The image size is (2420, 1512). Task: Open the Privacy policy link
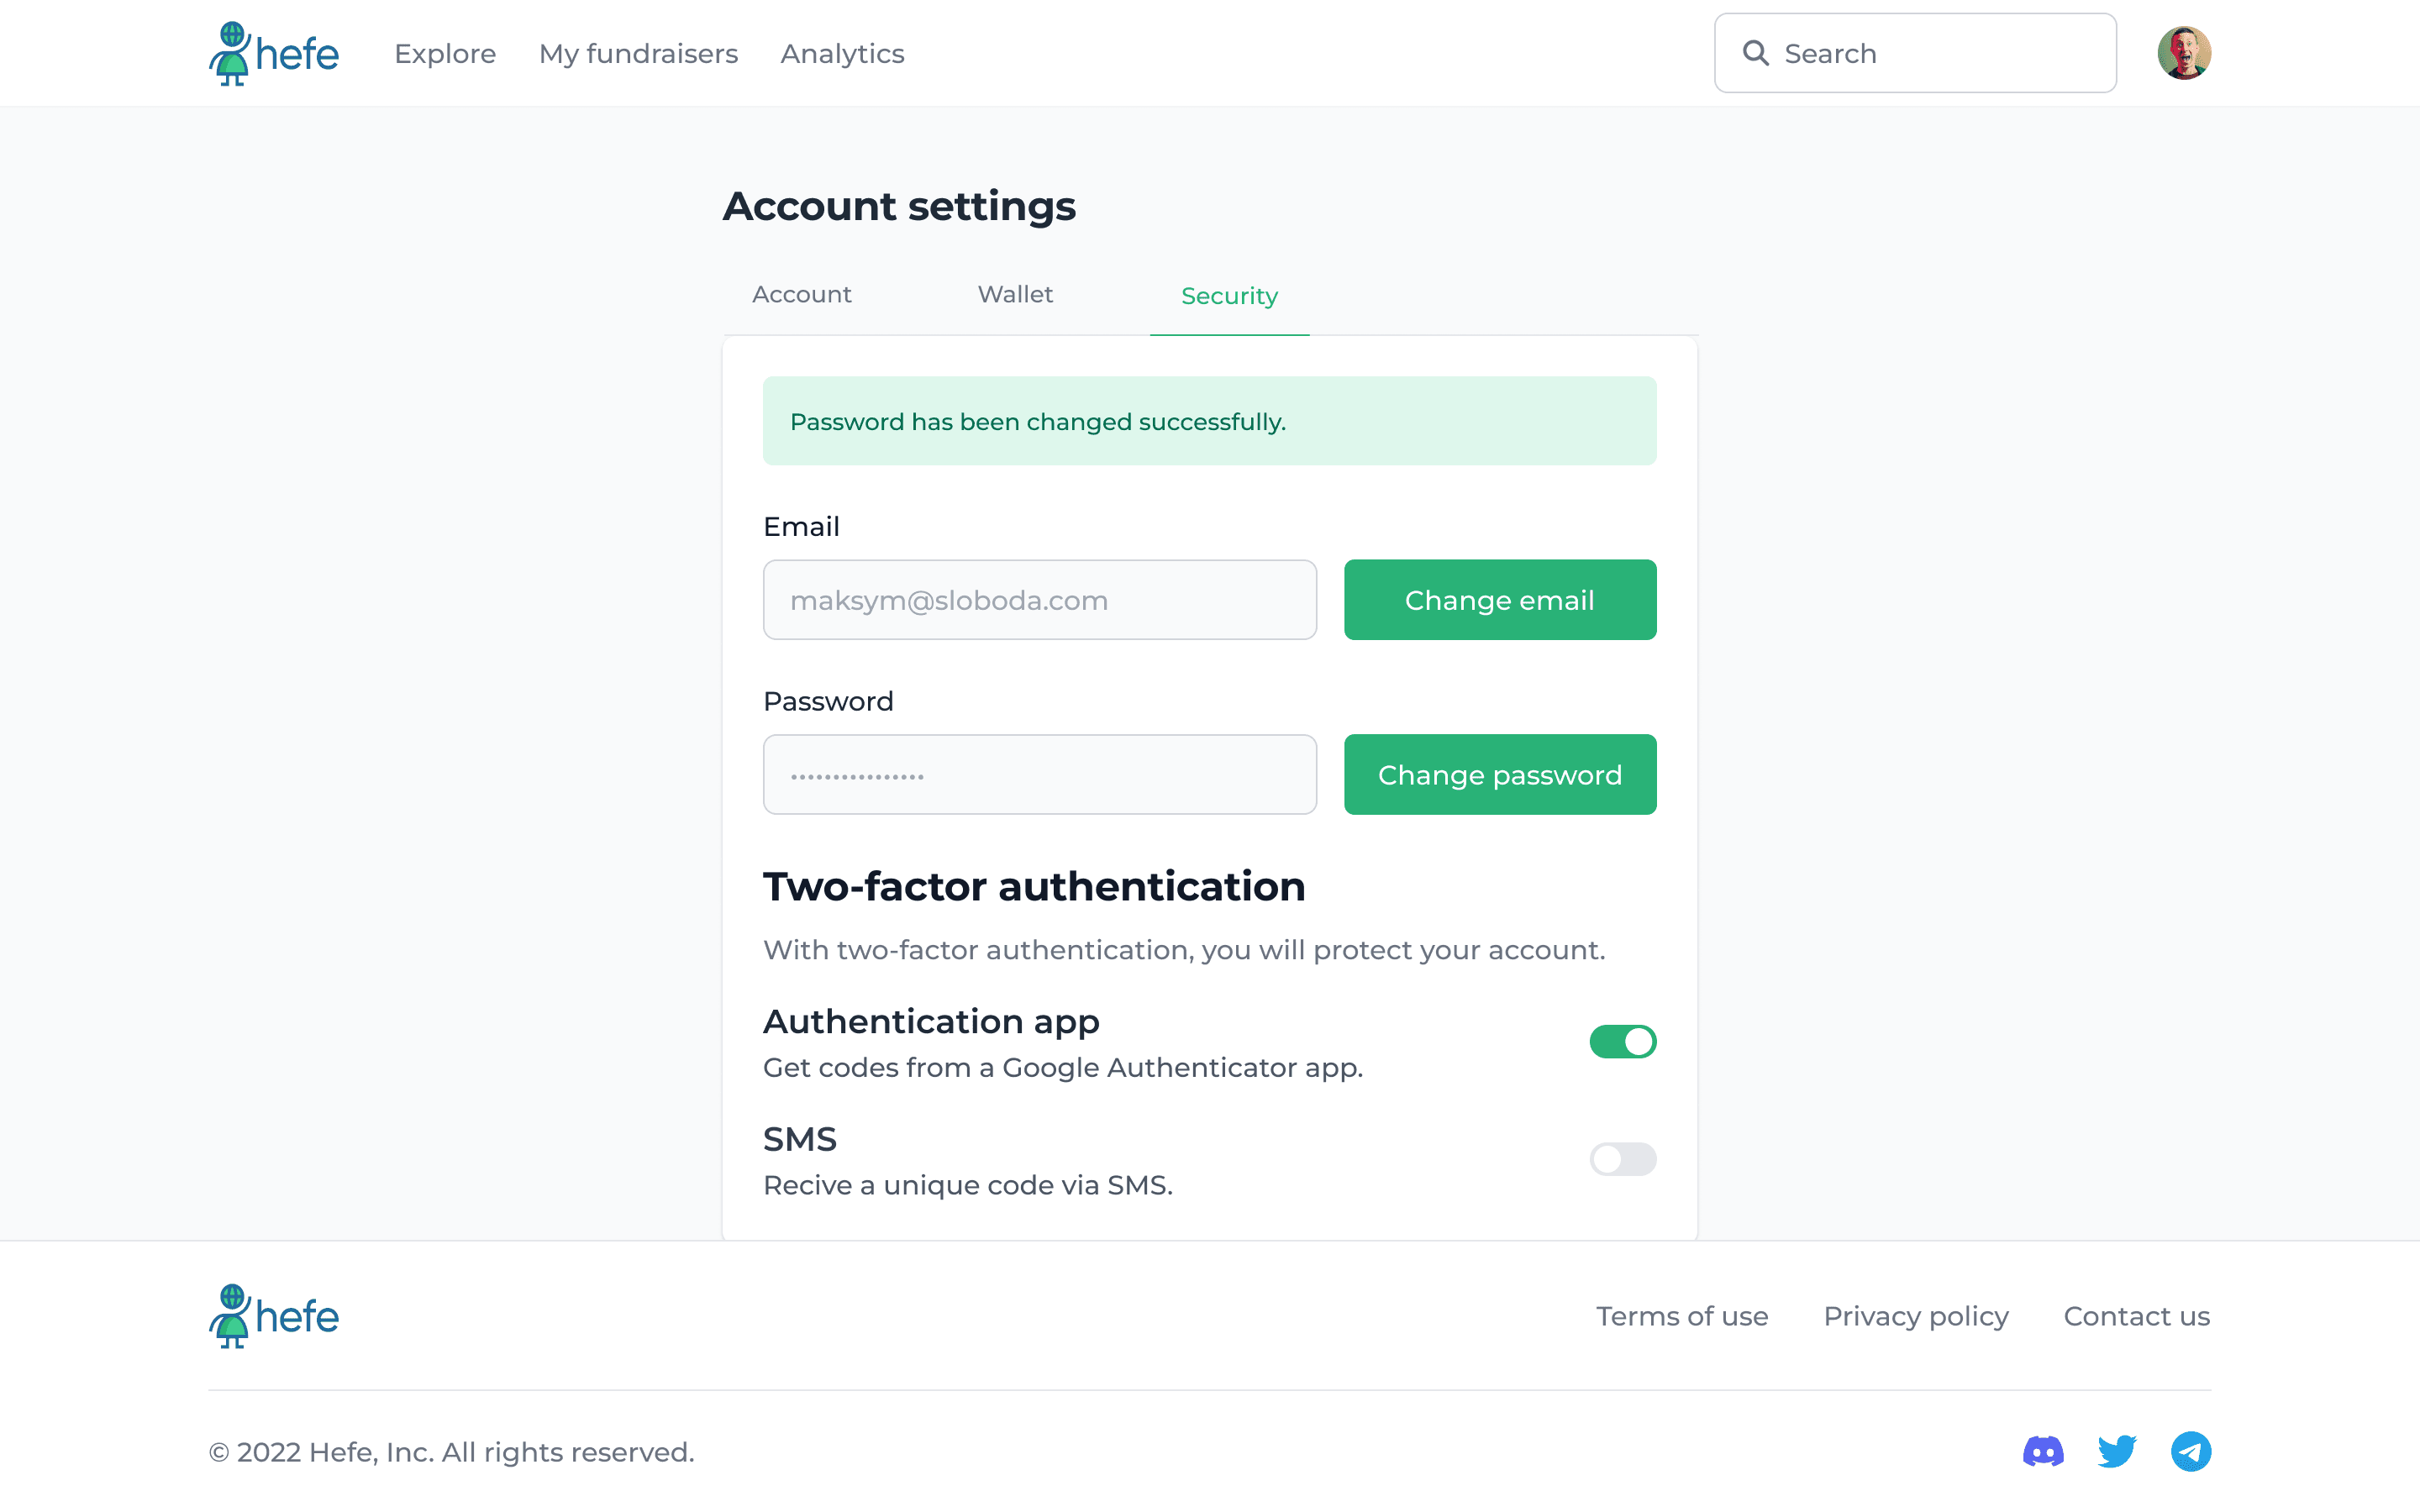point(1916,1316)
